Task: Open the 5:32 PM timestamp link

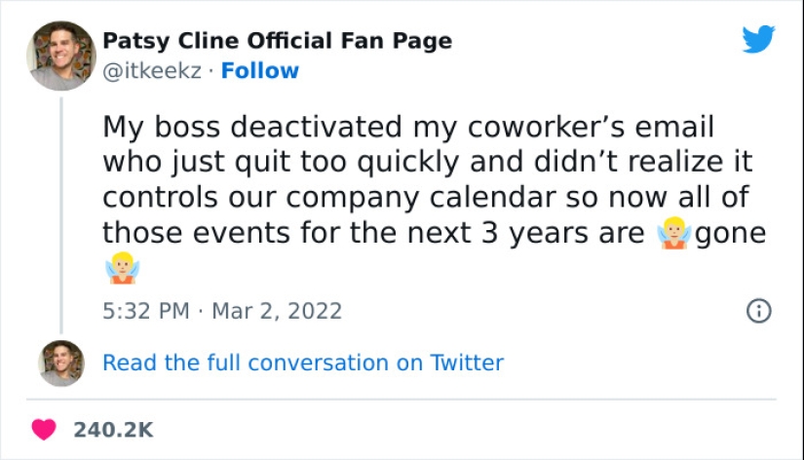Action: point(145,311)
